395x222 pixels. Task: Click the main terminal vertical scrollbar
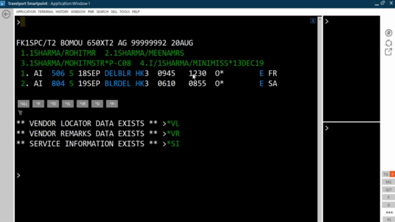320,120
